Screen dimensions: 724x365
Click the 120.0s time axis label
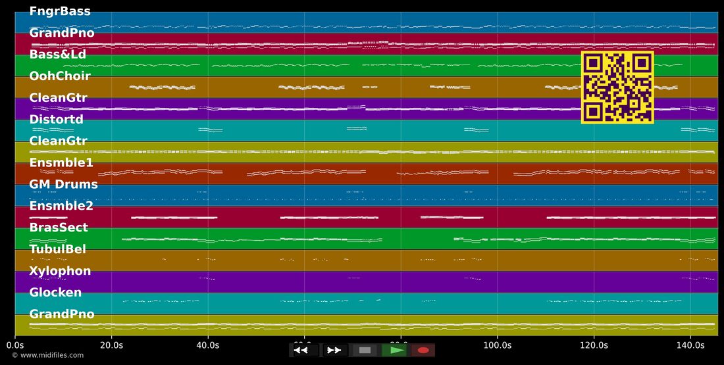coord(594,345)
